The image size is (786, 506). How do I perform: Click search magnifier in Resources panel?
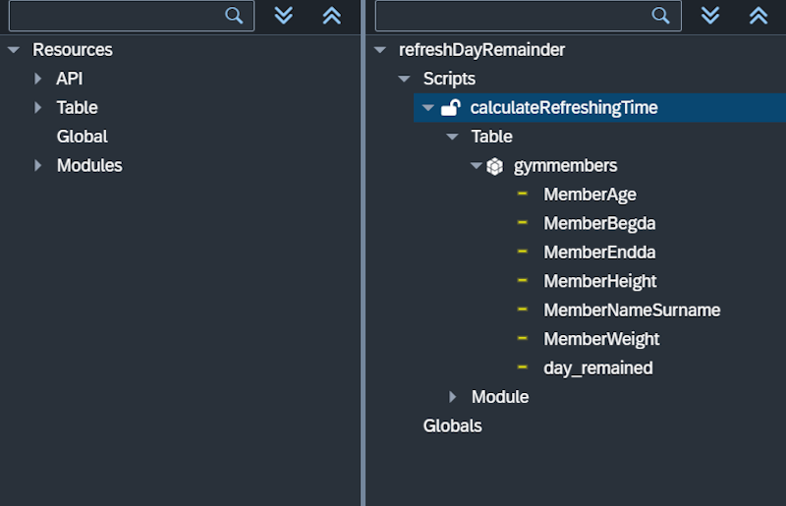point(234,16)
